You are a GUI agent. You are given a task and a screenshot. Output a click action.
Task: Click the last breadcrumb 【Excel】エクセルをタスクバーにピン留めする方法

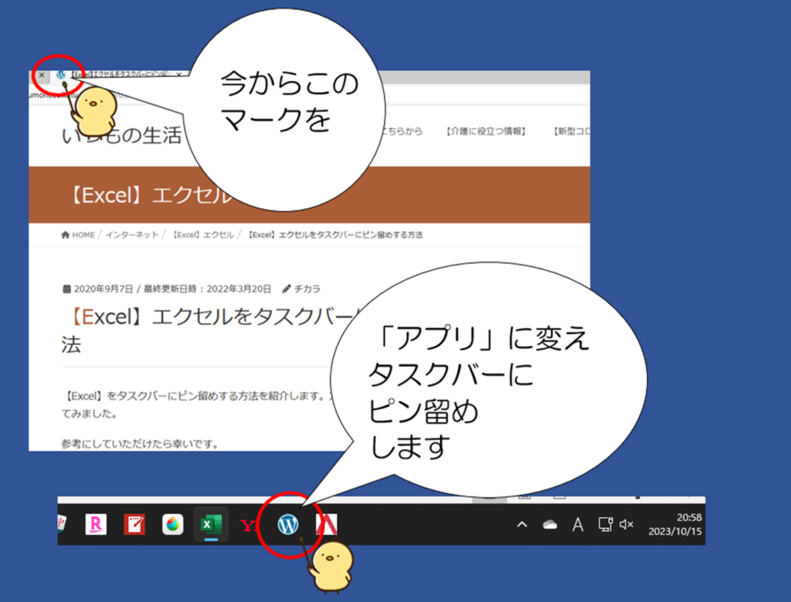tap(334, 235)
